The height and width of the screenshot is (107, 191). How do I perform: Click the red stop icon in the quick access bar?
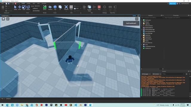click(16, 4)
